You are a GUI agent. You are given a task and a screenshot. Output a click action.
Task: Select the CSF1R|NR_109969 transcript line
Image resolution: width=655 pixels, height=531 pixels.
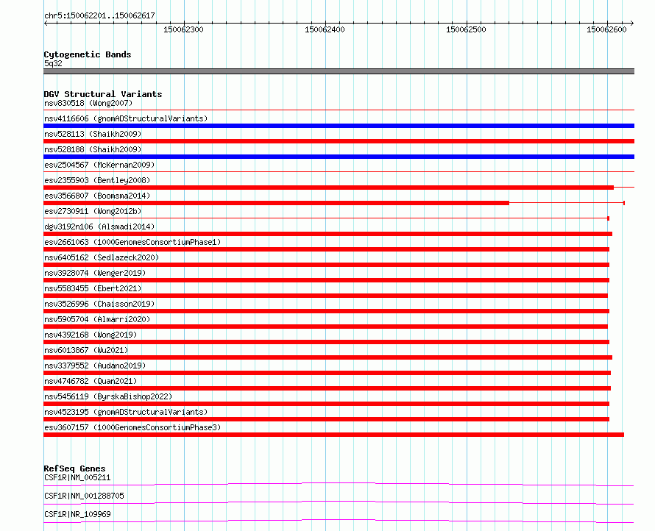339,521
